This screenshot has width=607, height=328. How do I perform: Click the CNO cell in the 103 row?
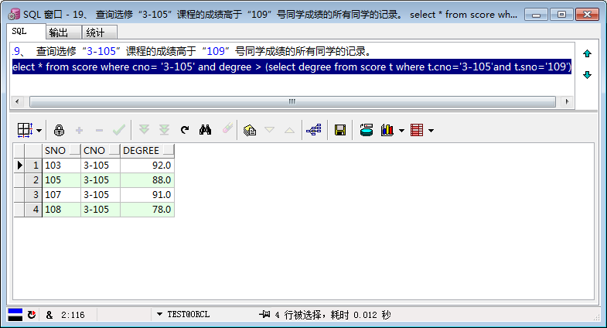pos(101,166)
